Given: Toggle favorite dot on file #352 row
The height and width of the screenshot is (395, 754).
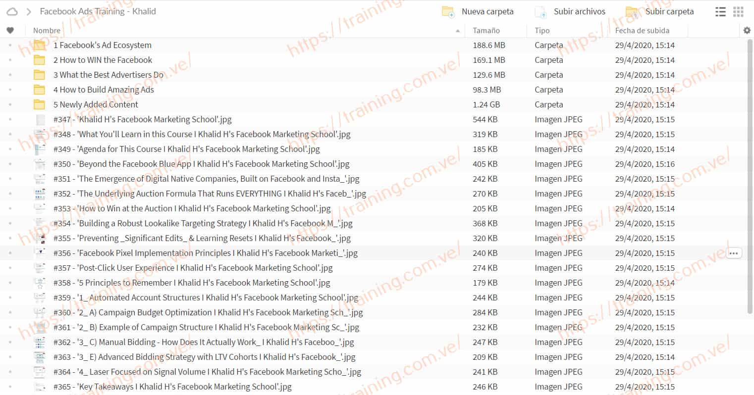Looking at the screenshot, I should (x=10, y=194).
